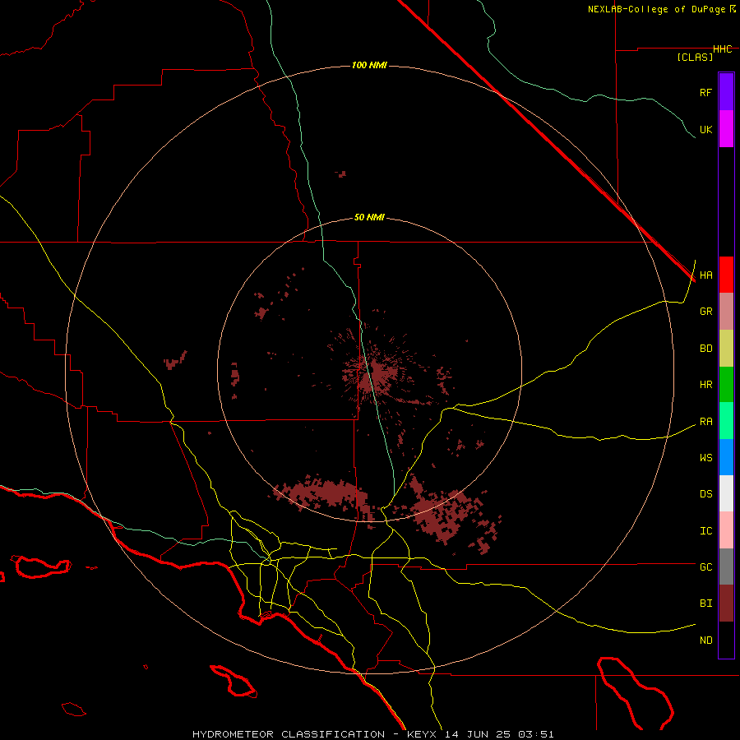Click the '14 JUN 25' date text
Image resolution: width=740 pixels, height=740 pixels.
pyautogui.click(x=479, y=734)
